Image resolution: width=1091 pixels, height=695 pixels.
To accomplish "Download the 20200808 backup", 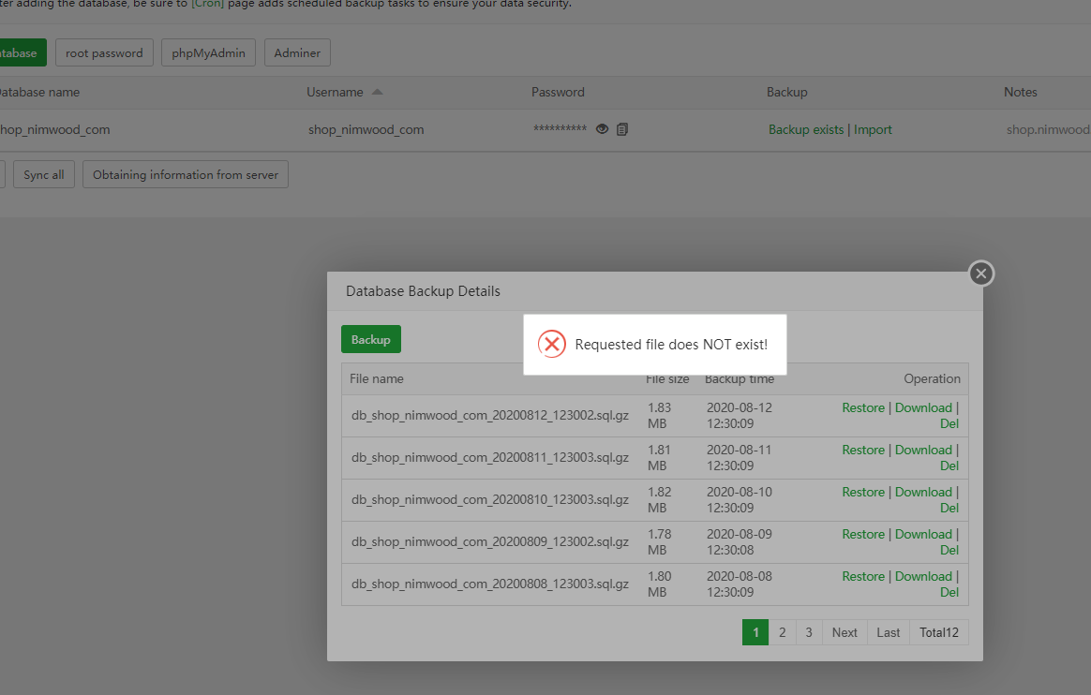I will (923, 577).
